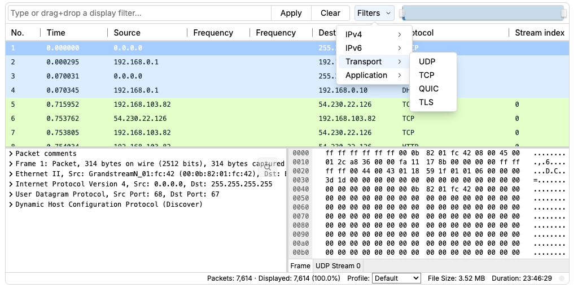Expand the Ethernet II tree row
Viewport: 582px width, 292px height.
(11, 174)
